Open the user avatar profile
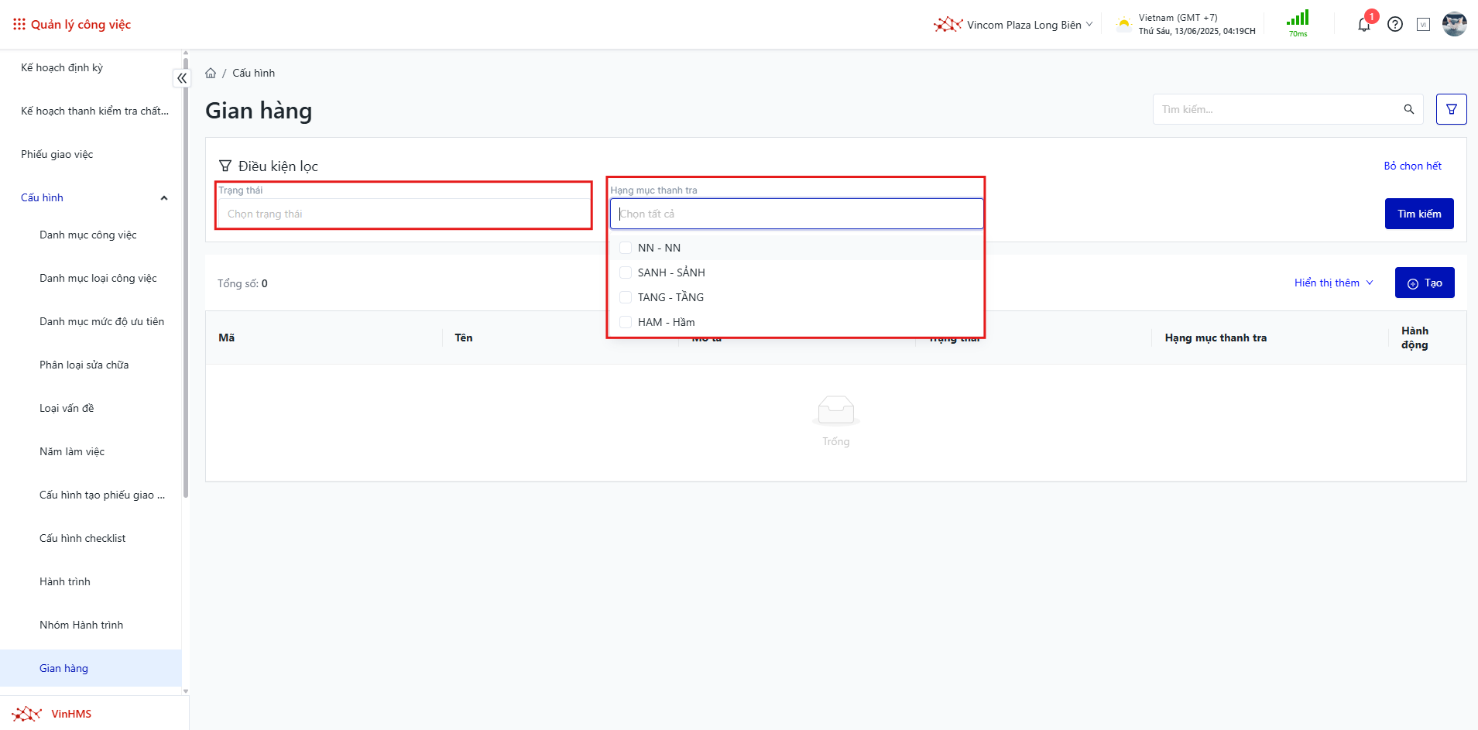1478x730 pixels. (1454, 25)
